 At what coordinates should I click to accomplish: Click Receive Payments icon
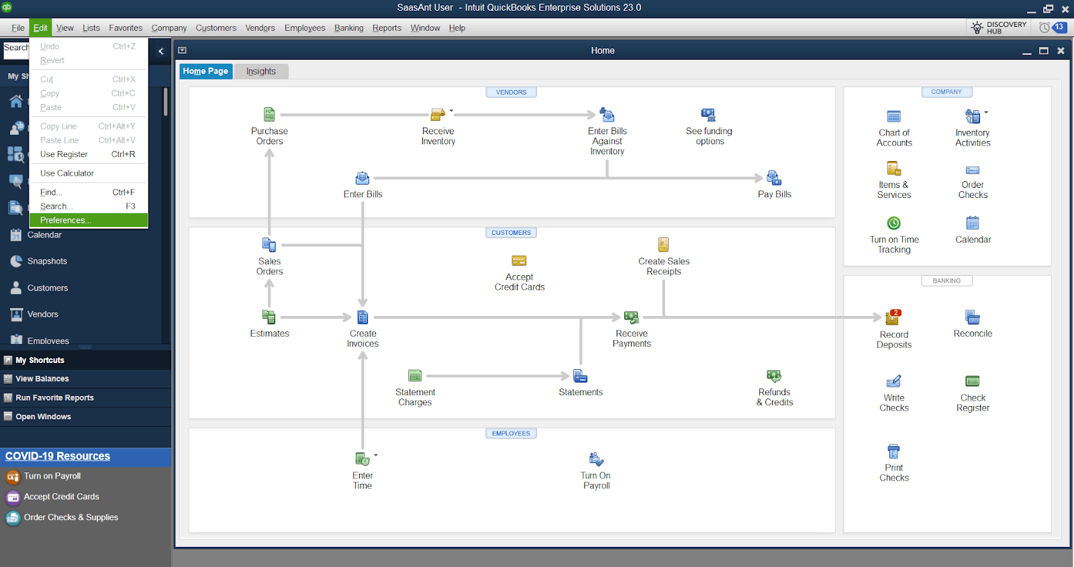pyautogui.click(x=632, y=317)
